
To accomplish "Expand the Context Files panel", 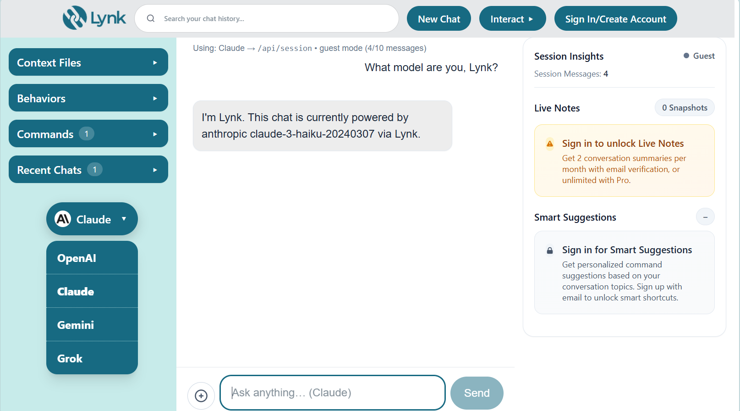I will tap(88, 62).
